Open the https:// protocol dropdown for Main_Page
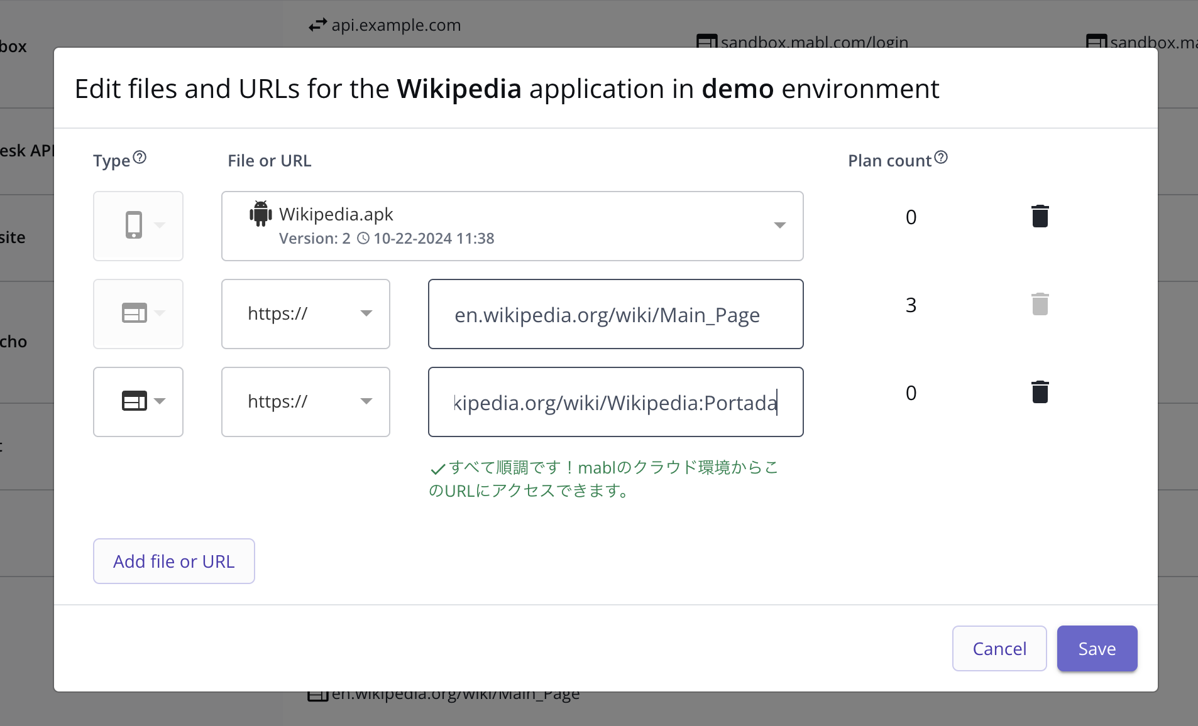1198x726 pixels. [x=305, y=314]
